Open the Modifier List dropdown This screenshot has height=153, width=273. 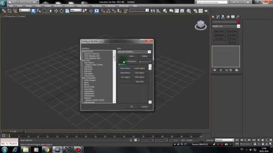click(226, 26)
